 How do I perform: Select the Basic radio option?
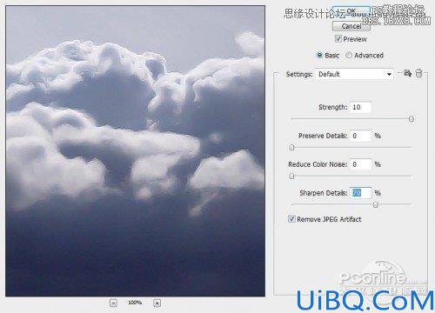coord(319,55)
